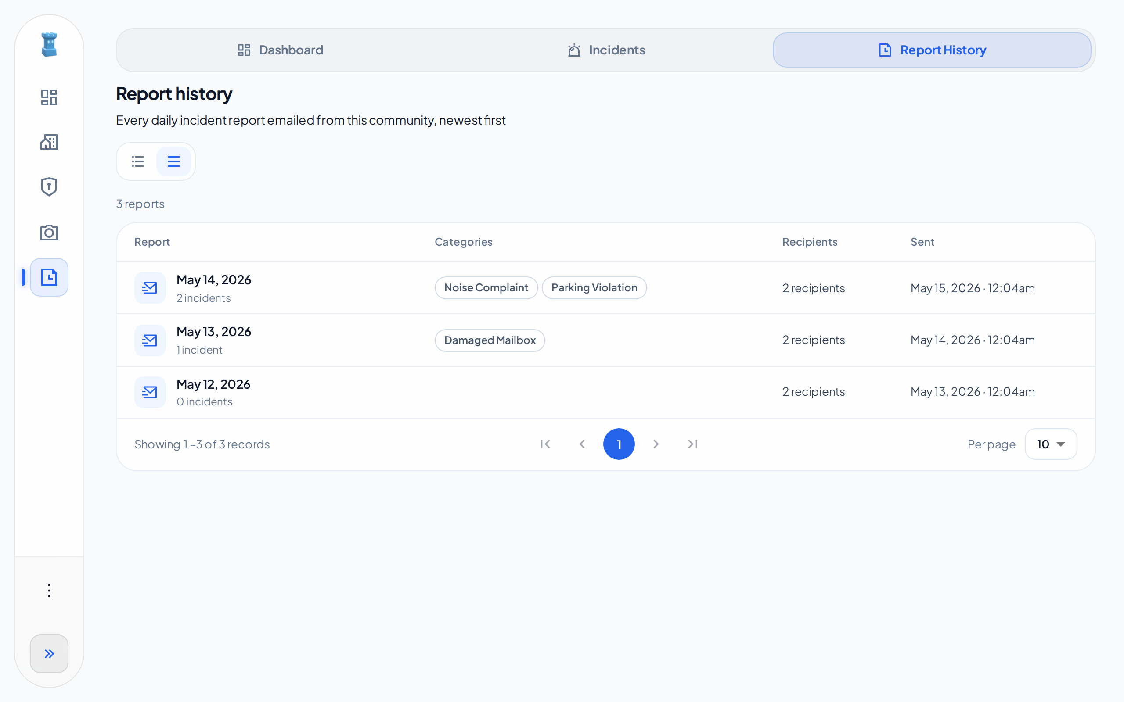The image size is (1124, 702).
Task: Select the report history document icon in sidebar
Action: click(x=49, y=277)
